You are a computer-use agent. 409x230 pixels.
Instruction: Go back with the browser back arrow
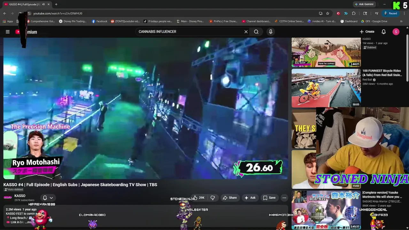point(4,13)
